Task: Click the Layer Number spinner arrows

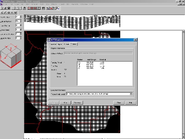Action: [x=21, y=25]
